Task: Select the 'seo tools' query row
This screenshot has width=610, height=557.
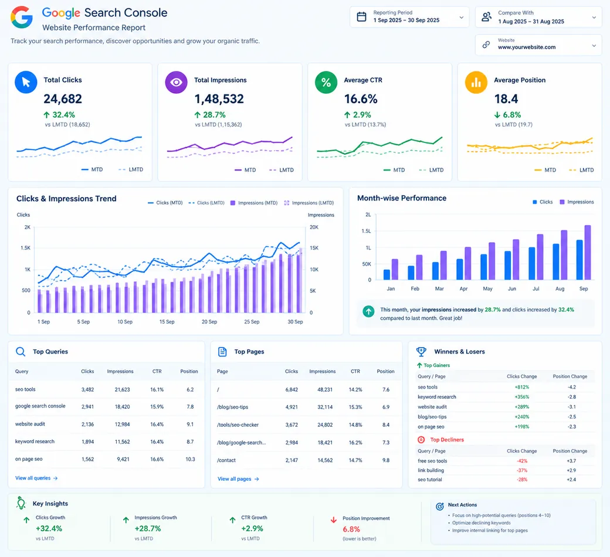Action: [x=106, y=389]
